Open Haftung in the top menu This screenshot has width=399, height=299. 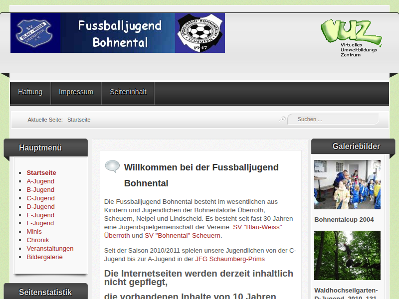[x=30, y=92]
